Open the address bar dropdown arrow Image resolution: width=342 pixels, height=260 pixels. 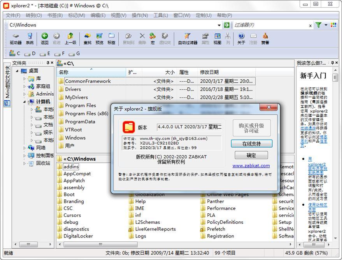219,25
